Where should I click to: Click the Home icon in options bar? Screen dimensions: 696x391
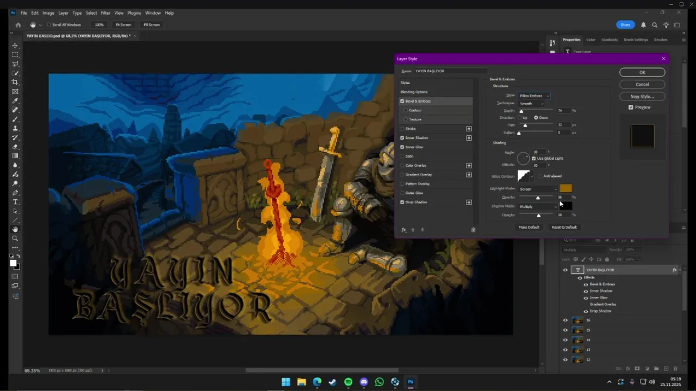pyautogui.click(x=18, y=24)
